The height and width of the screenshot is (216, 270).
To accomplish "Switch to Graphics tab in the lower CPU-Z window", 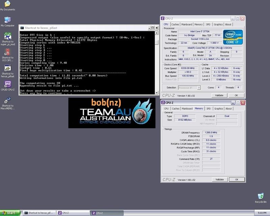I will (x=218, y=109).
